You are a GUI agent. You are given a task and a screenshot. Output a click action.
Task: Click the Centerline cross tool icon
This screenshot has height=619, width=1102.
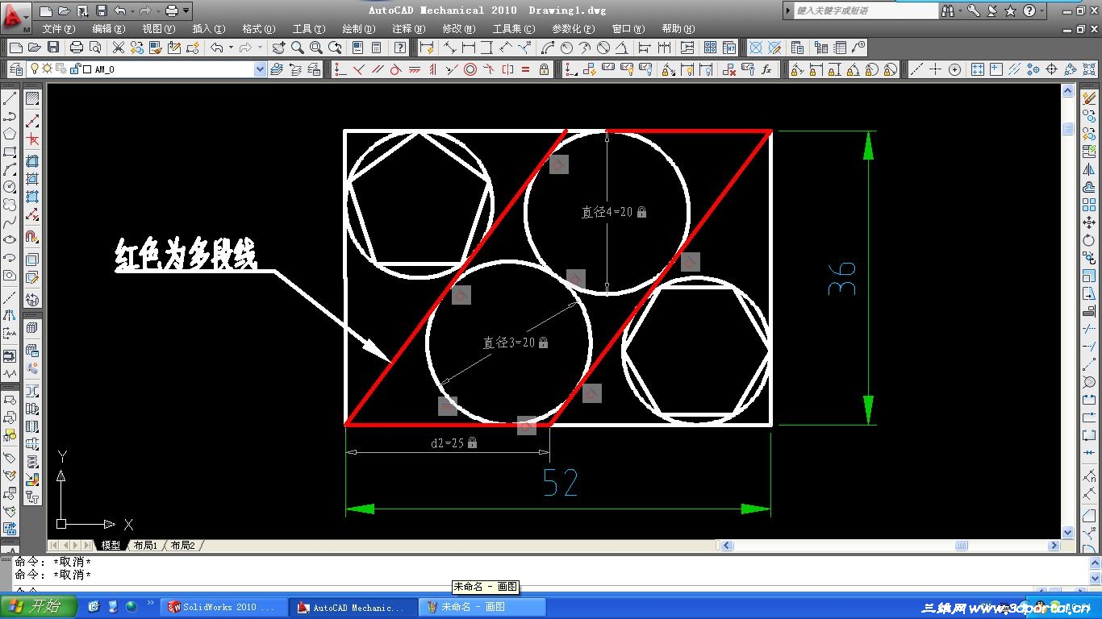(x=936, y=69)
